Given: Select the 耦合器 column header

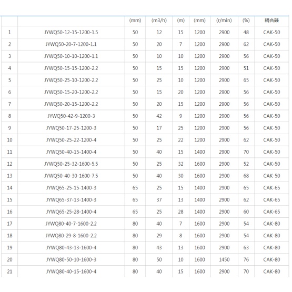Looking at the screenshot, I should (x=271, y=21).
